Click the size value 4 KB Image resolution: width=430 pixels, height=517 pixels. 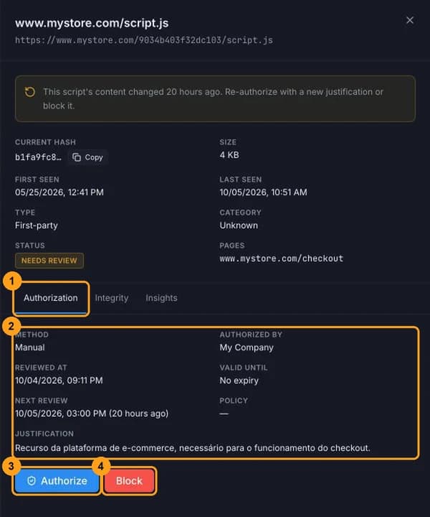pos(229,155)
